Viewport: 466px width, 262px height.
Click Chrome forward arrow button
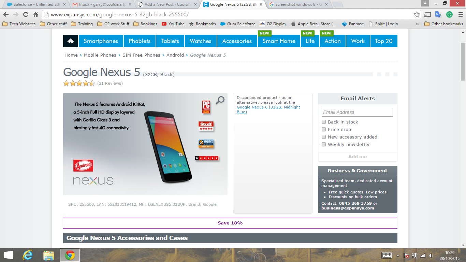point(16,15)
